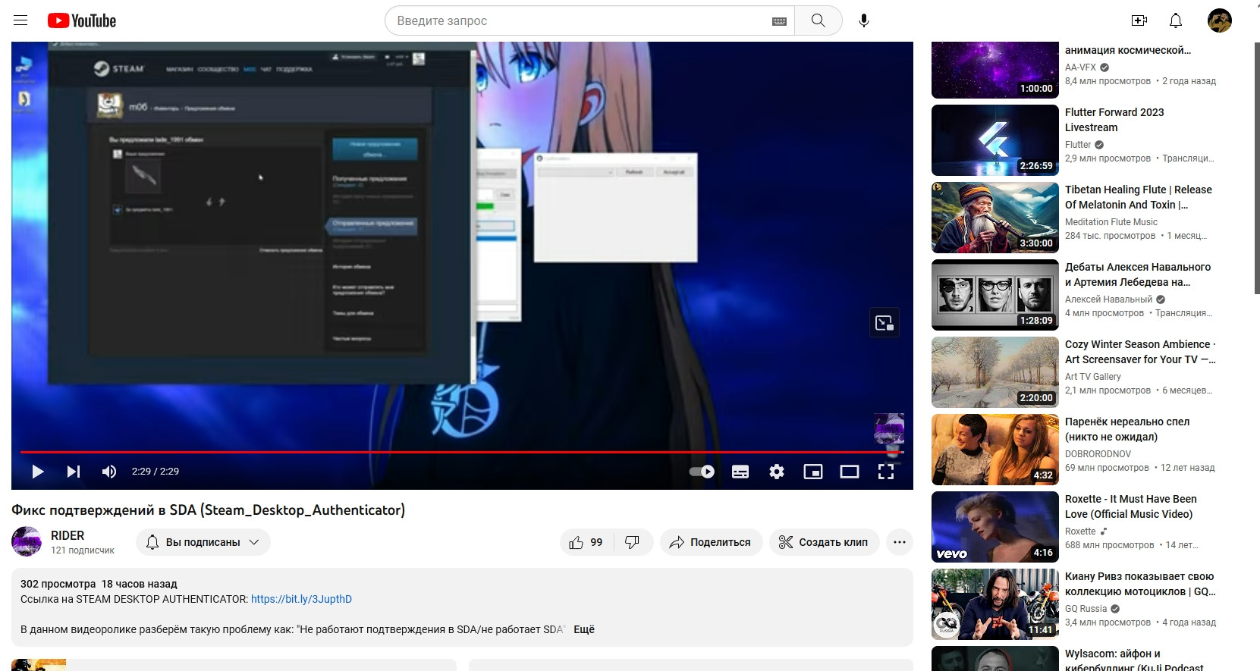Click the video title Фикс подтверждений в SDA
This screenshot has height=671, width=1260.
pyautogui.click(x=209, y=510)
